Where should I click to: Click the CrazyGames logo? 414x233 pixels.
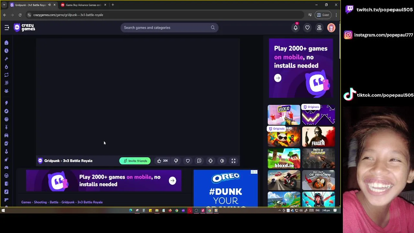tap(25, 28)
